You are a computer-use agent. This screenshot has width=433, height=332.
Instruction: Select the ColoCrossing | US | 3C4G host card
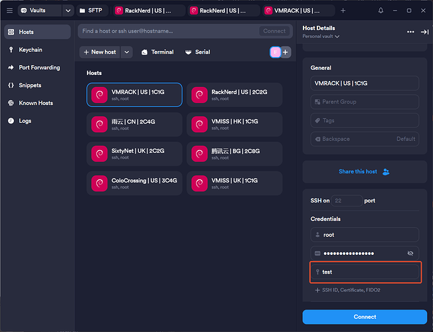tap(135, 183)
